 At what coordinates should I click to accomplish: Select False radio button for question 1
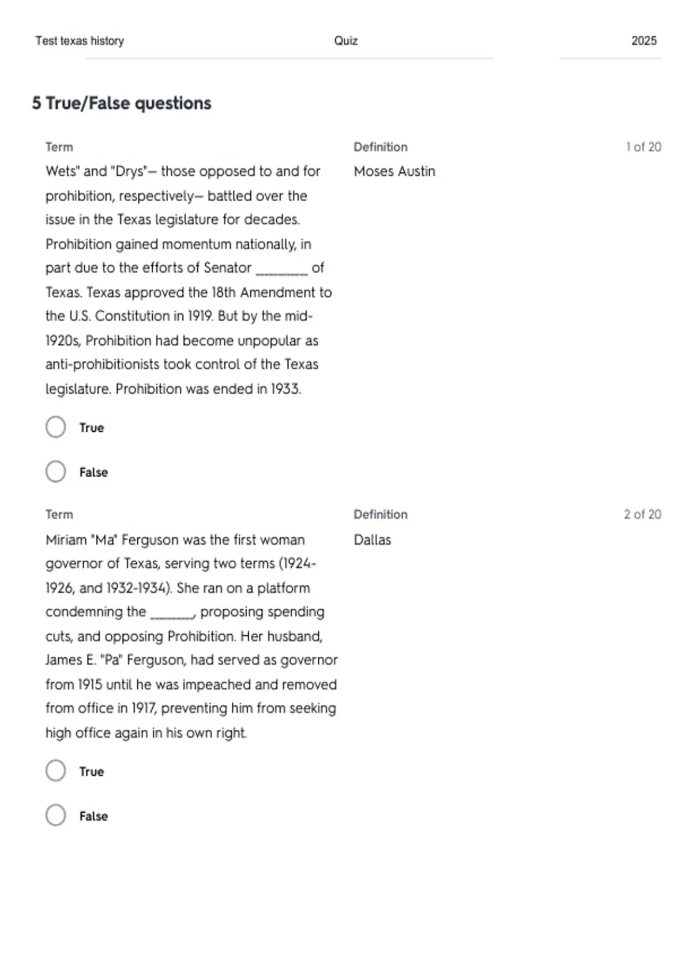pyautogui.click(x=56, y=472)
